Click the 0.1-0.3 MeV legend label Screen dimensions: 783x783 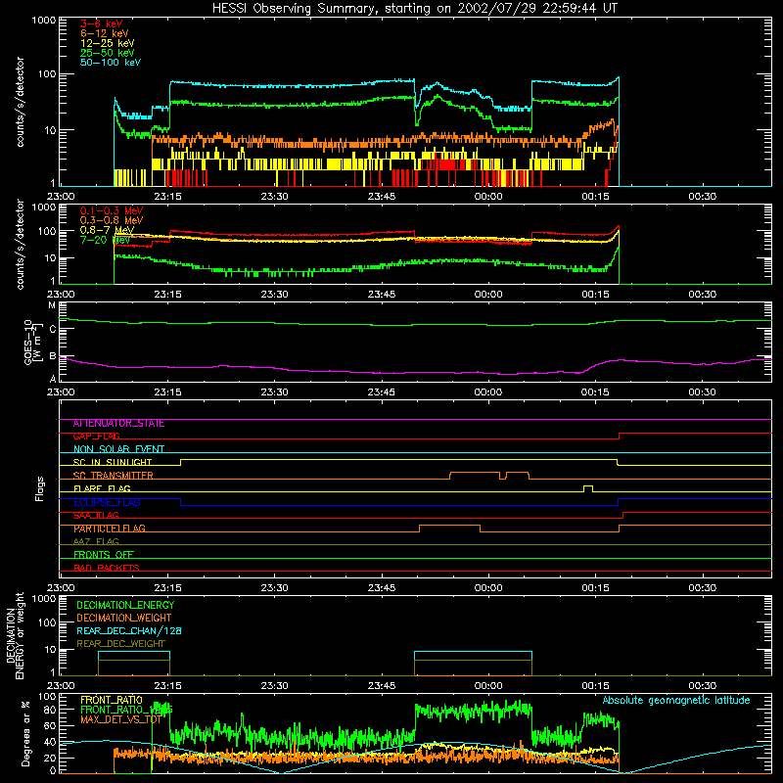(112, 210)
